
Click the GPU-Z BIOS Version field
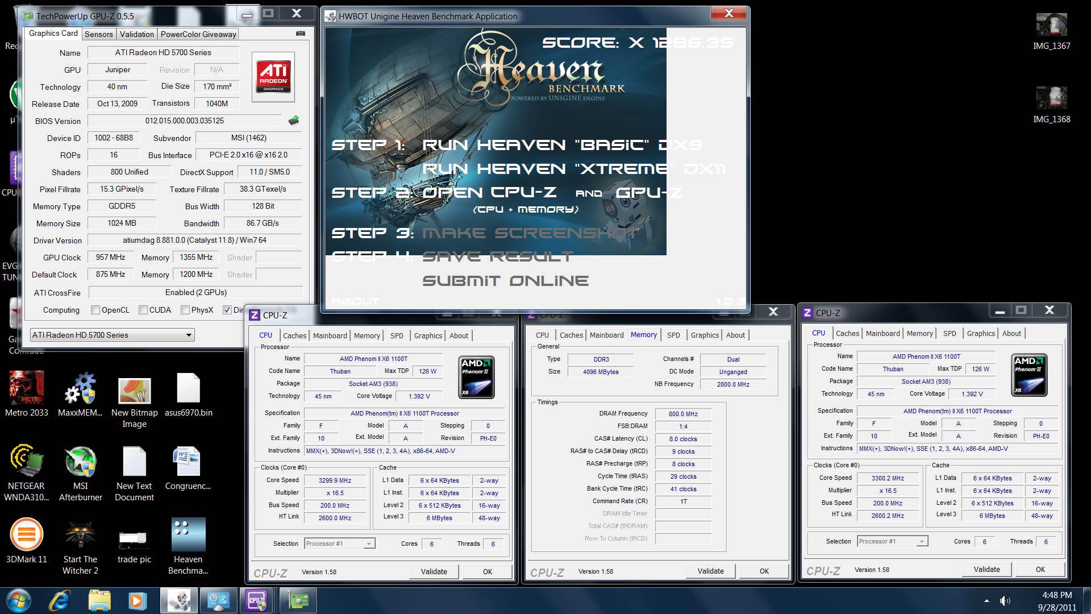click(x=185, y=121)
